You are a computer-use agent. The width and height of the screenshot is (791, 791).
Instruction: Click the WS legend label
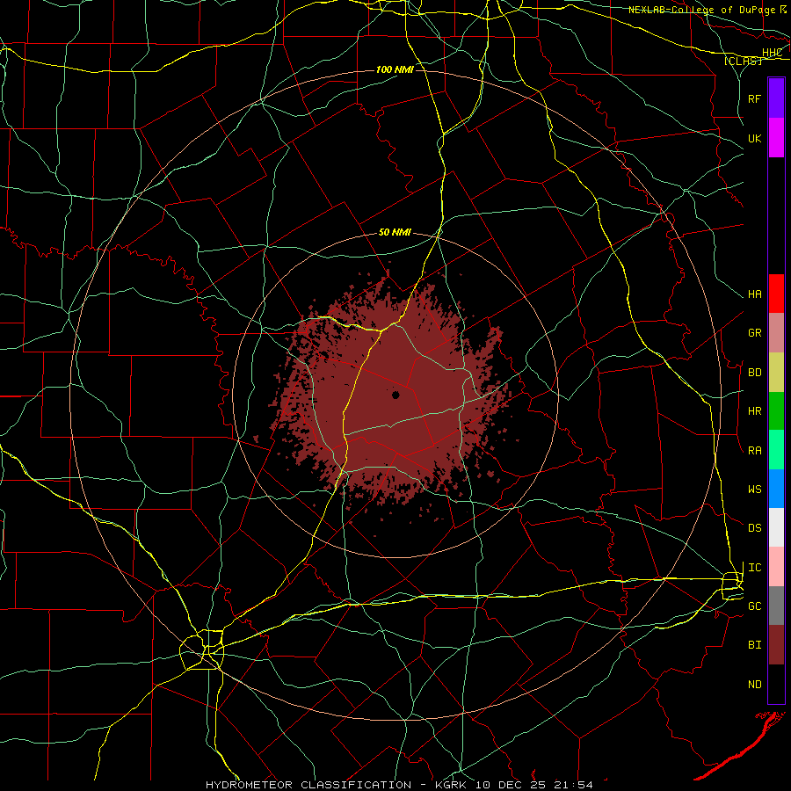(x=754, y=490)
